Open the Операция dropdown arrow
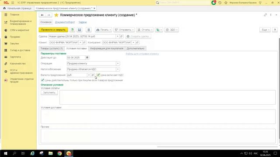 tap(118, 63)
